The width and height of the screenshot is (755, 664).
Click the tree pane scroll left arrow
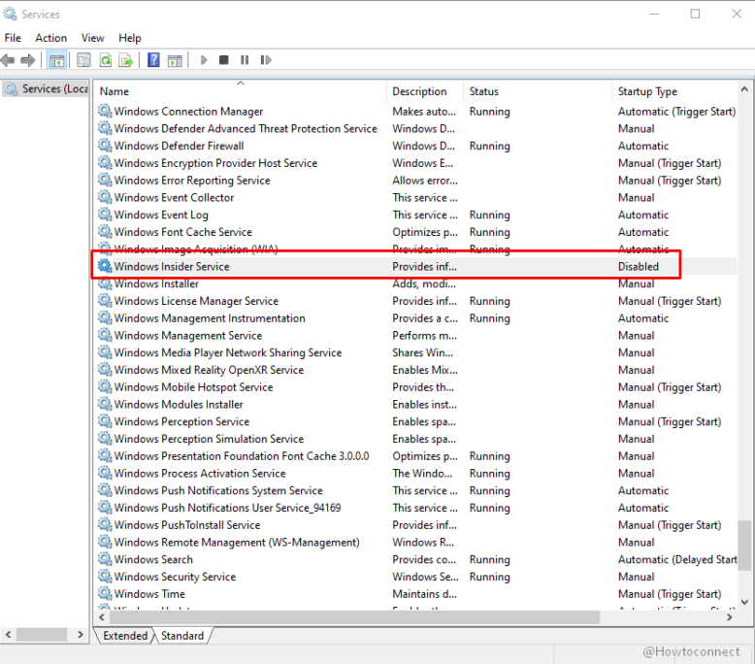(x=8, y=635)
